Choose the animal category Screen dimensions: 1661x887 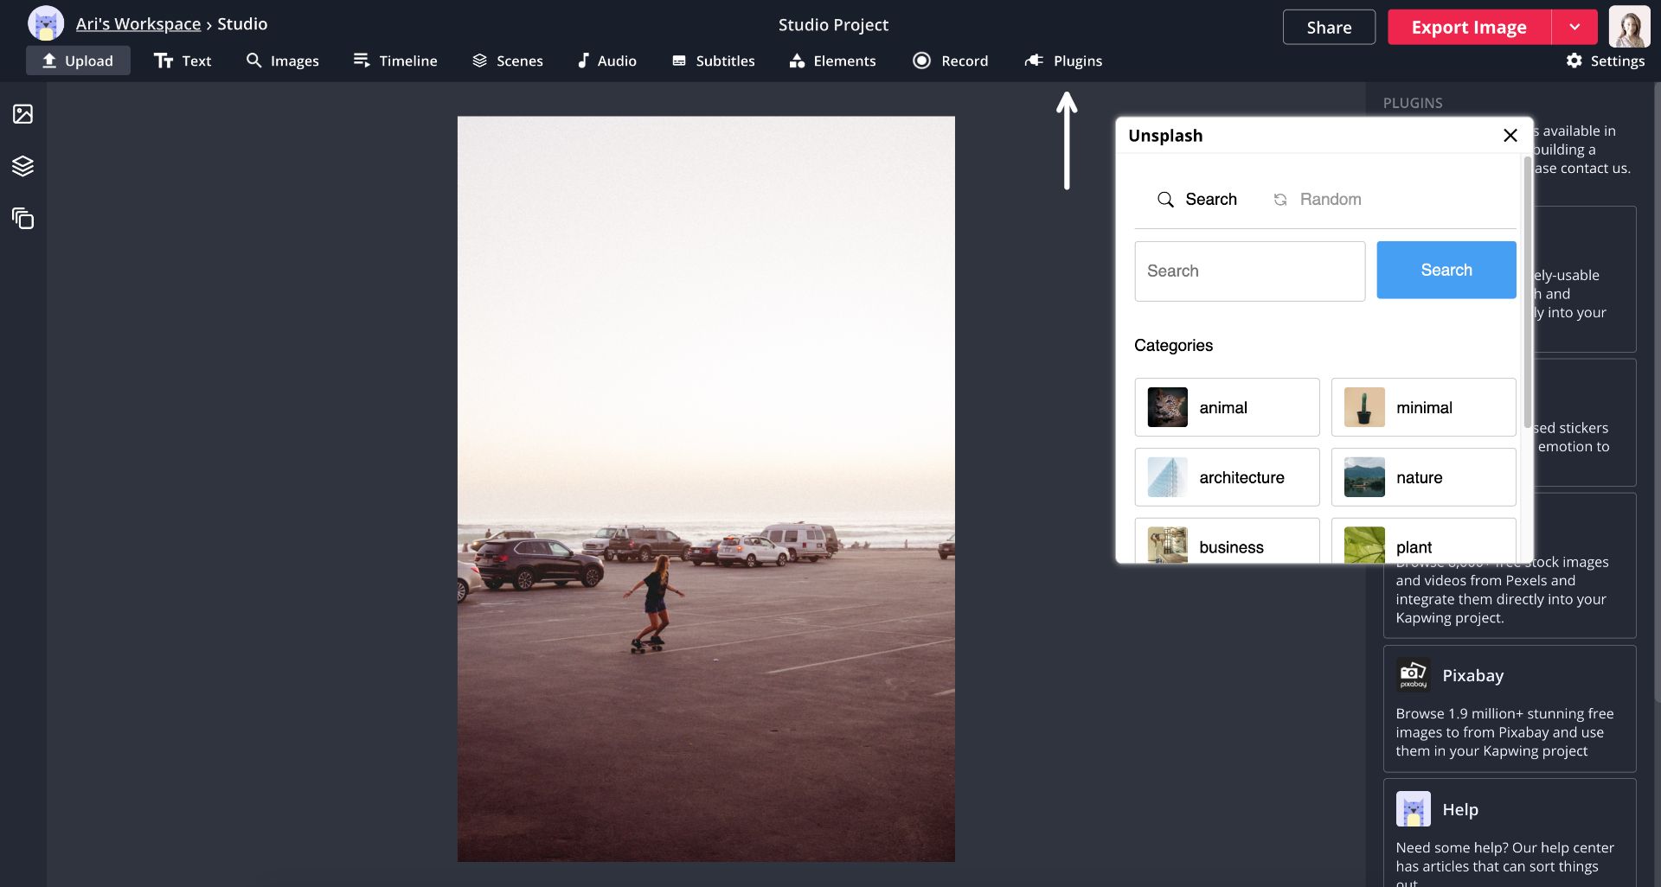tap(1227, 407)
